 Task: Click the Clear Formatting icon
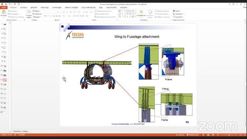point(71,12)
